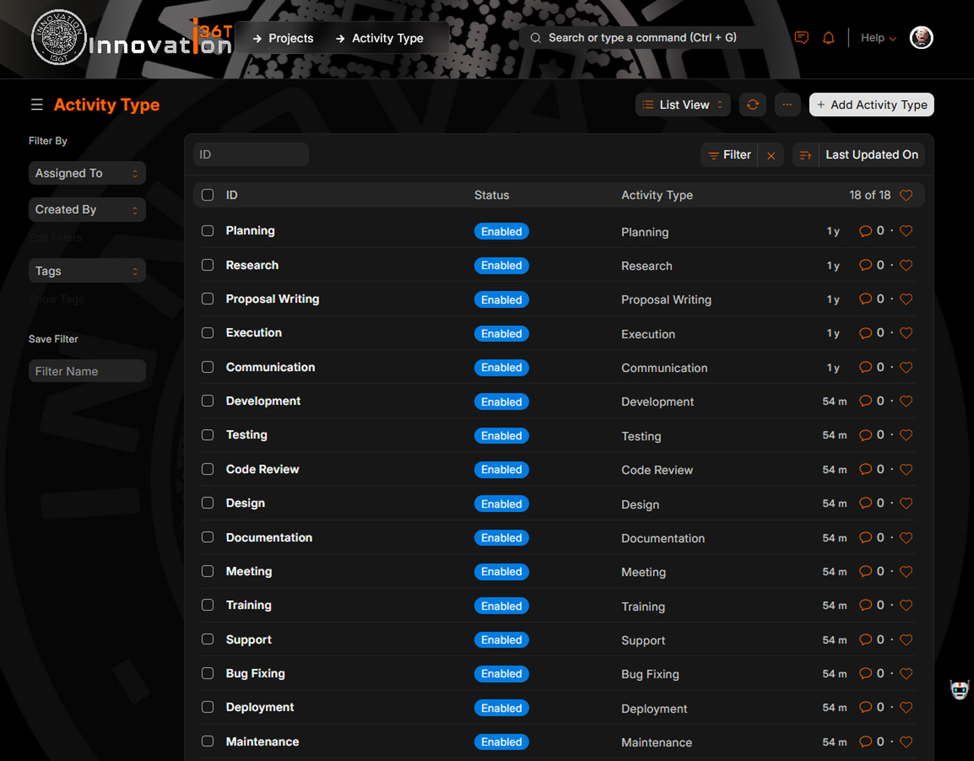Image resolution: width=974 pixels, height=761 pixels.
Task: Click the Add Activity Type button
Action: click(x=871, y=105)
